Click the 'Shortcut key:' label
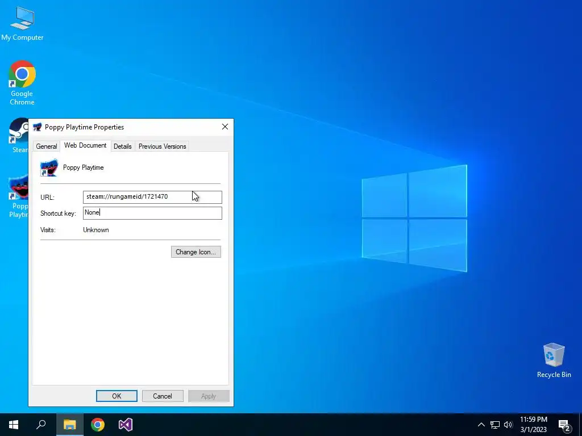The image size is (582, 436). (58, 213)
